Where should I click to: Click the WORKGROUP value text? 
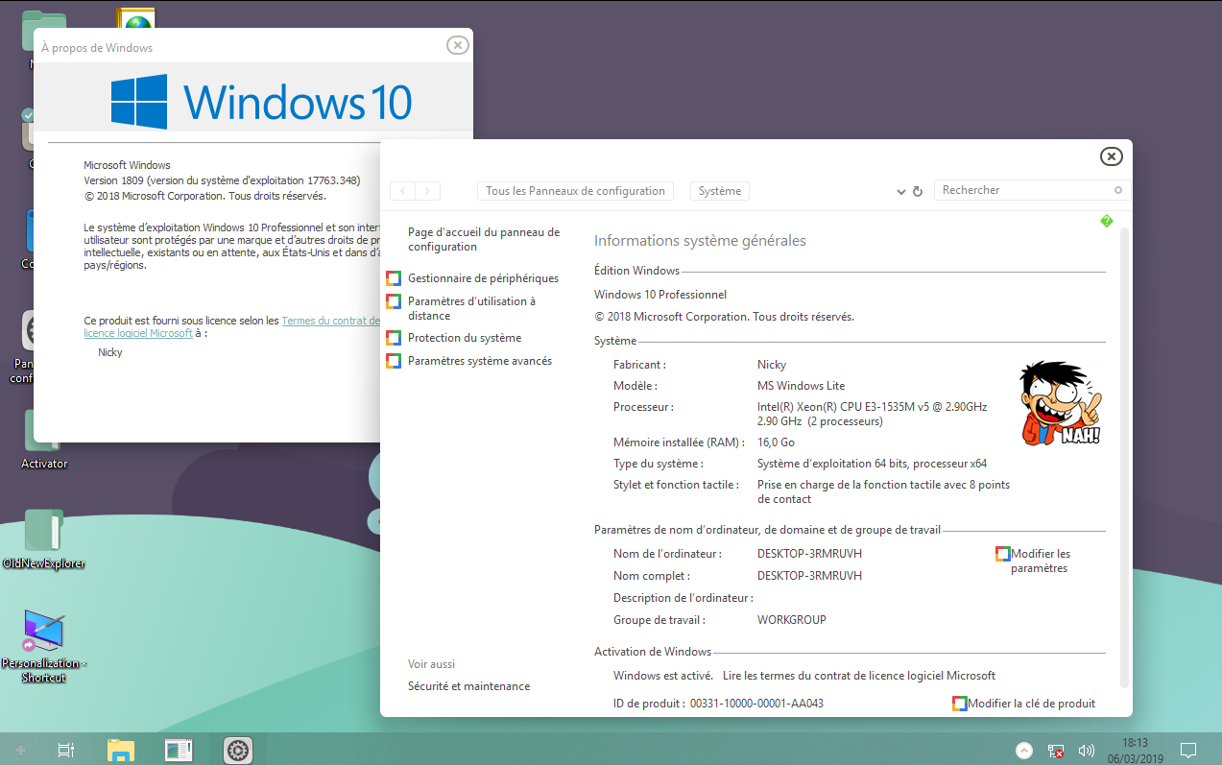[791, 620]
